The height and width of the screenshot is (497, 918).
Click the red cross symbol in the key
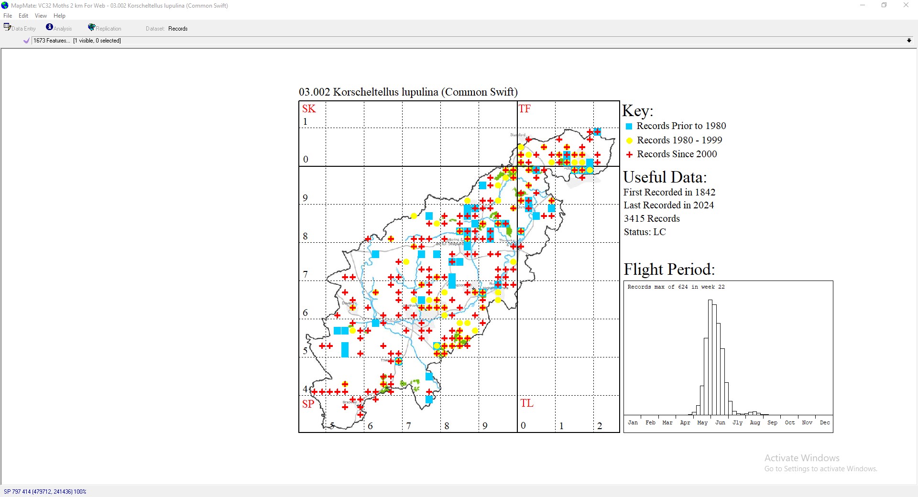[x=629, y=154]
